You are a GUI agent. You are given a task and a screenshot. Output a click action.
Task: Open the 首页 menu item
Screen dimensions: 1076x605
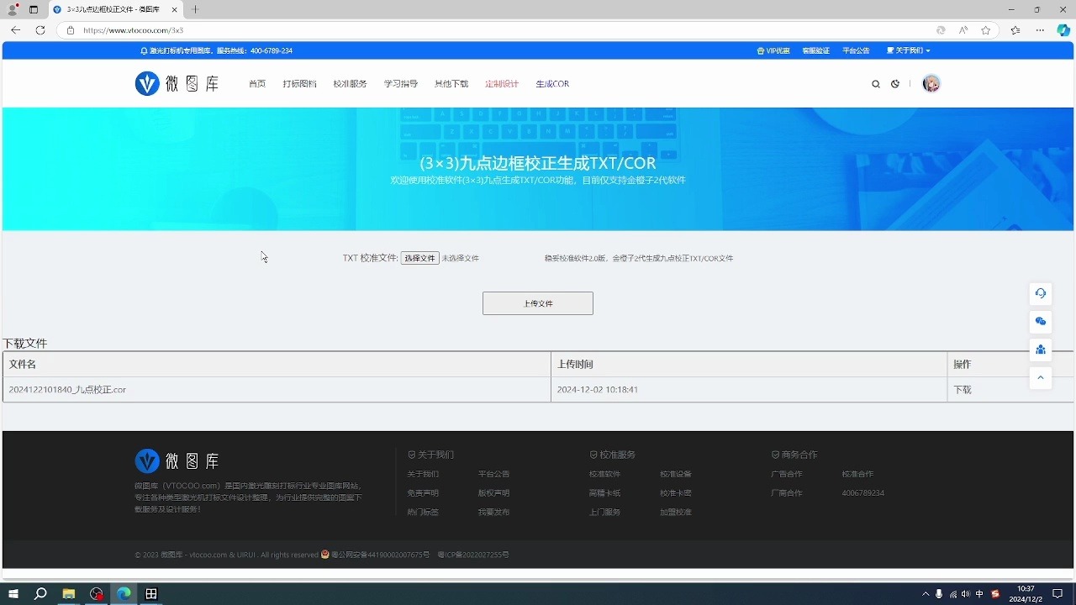click(257, 84)
